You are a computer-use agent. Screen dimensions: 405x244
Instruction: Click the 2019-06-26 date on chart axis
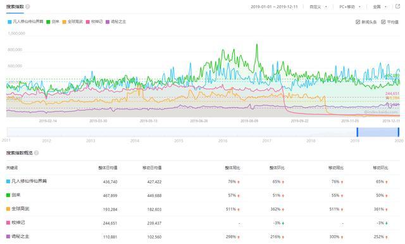(199, 121)
